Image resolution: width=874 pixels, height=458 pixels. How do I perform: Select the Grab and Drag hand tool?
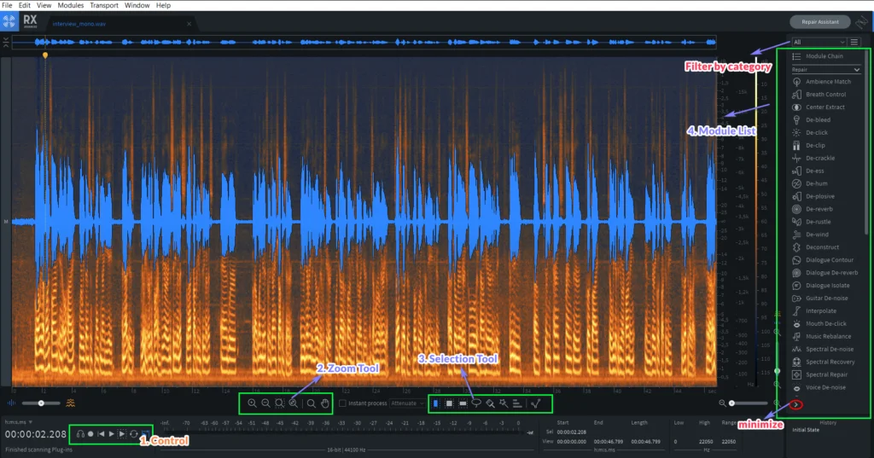325,403
